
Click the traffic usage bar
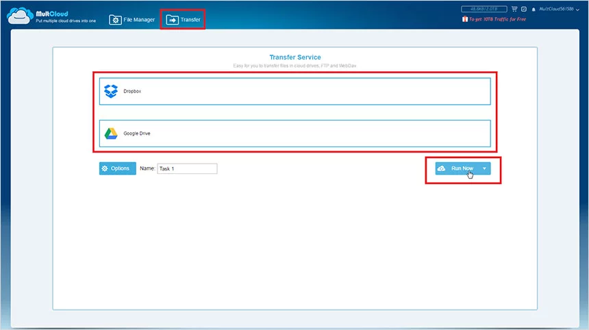click(484, 9)
